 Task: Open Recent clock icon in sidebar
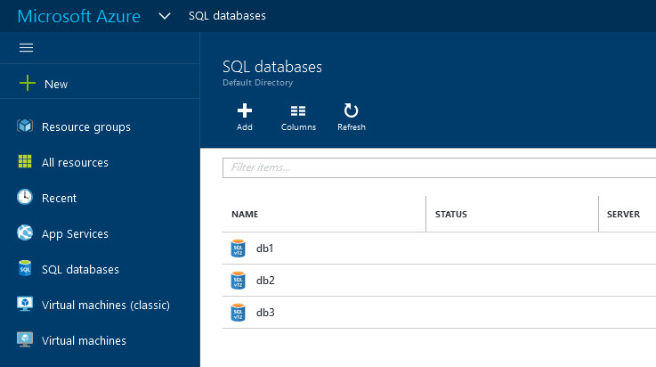[26, 198]
